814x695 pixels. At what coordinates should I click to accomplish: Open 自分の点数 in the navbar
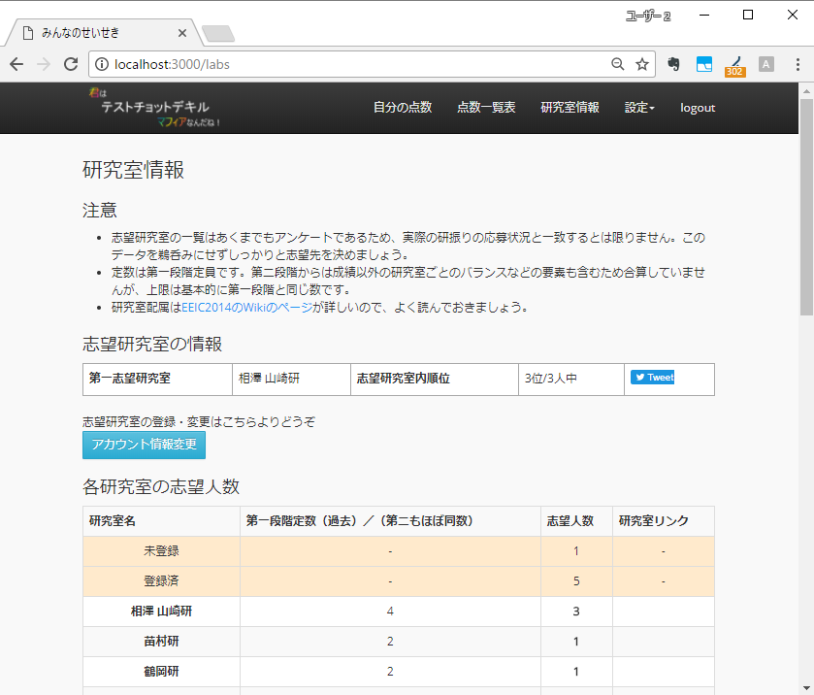(403, 108)
